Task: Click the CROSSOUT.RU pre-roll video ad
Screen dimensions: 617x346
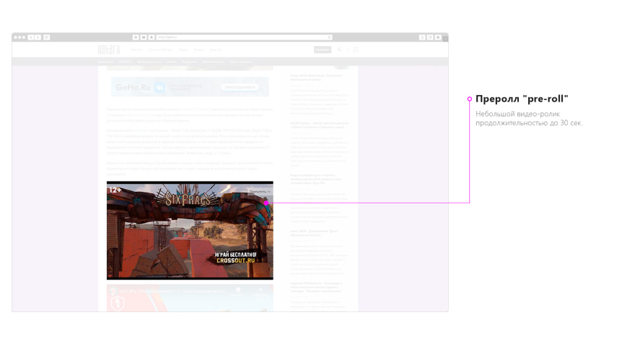Action: [x=190, y=231]
